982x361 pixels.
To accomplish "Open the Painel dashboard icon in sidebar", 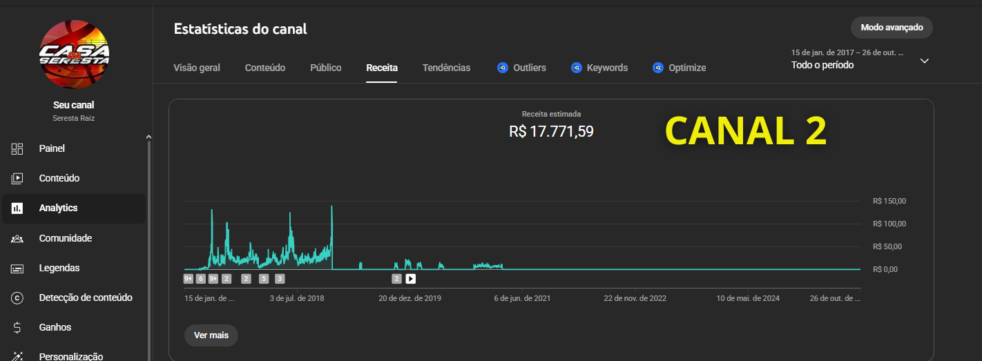I will point(17,148).
